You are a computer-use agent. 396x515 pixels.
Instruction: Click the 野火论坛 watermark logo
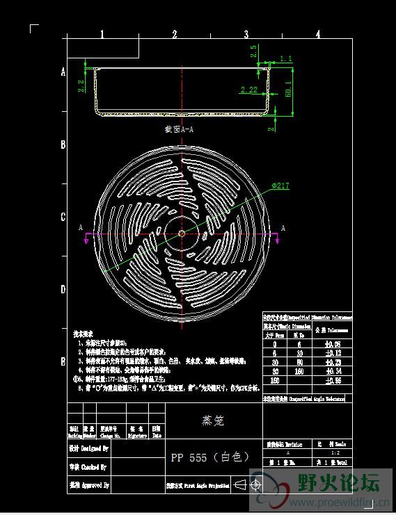coord(338,482)
